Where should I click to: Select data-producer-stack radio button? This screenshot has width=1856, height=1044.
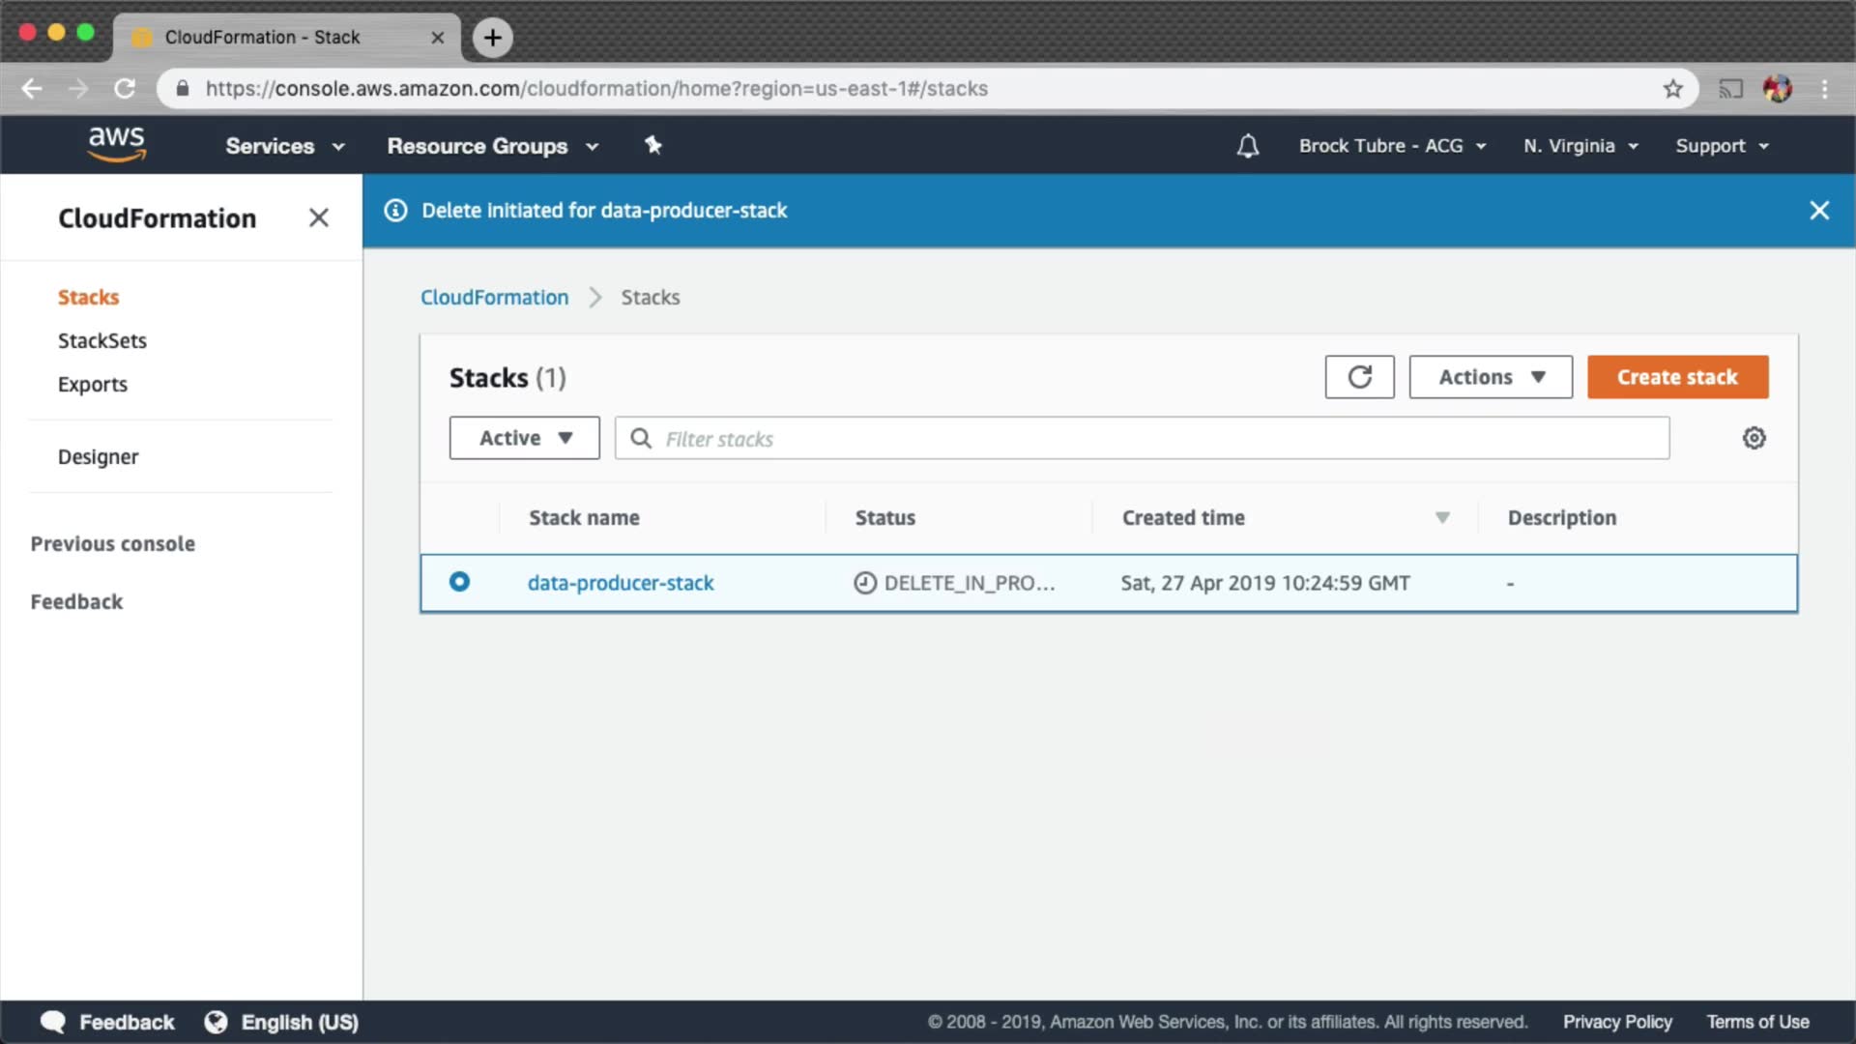(x=460, y=582)
